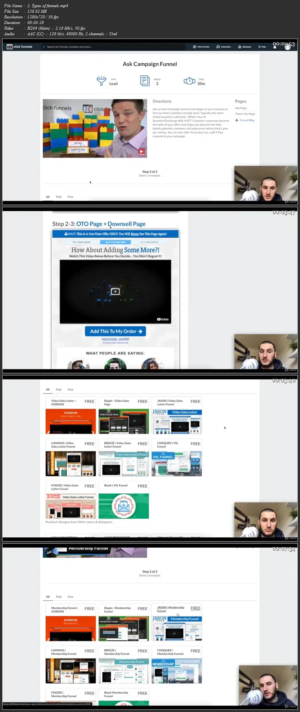Click the search field for funnels and contacts
Image resolution: width=300 pixels, height=712 pixels.
[112, 47]
